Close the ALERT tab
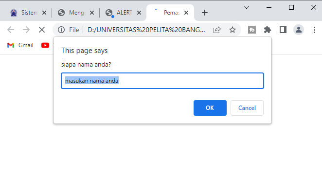 click(139, 13)
